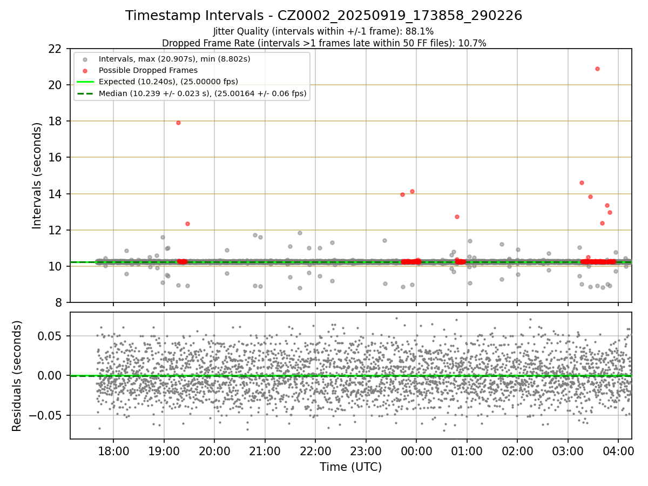This screenshot has width=648, height=486.
Task: Click legend entry 'Intervals, max (20.907s), min (8.802s)'
Action: point(174,58)
